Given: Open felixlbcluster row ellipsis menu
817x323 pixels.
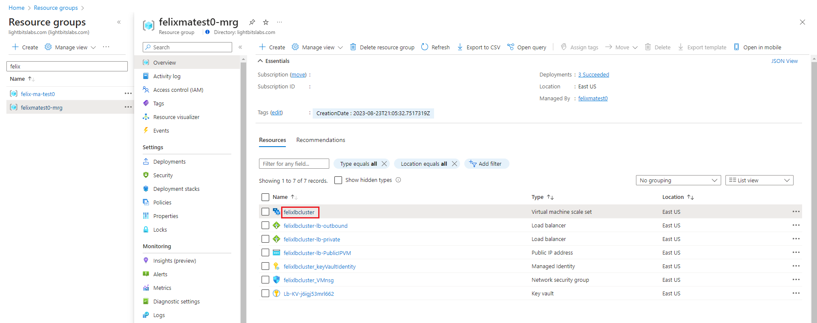Looking at the screenshot, I should [x=796, y=212].
